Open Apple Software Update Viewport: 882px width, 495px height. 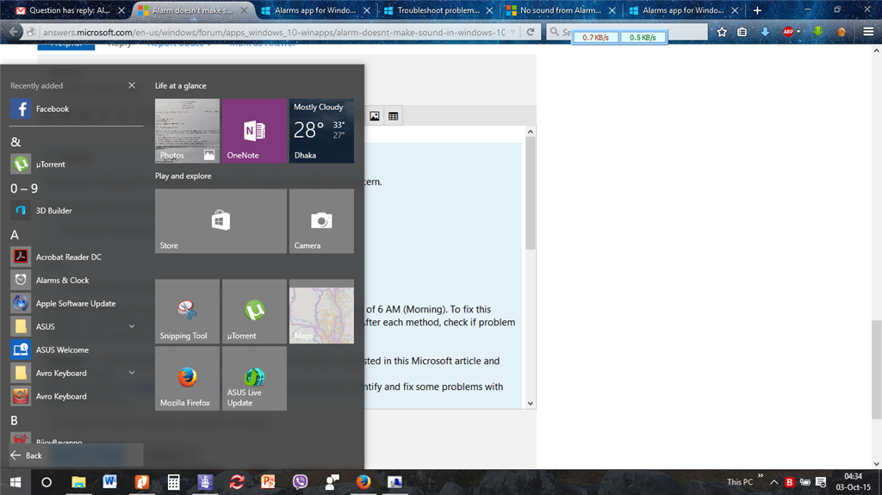pos(76,303)
